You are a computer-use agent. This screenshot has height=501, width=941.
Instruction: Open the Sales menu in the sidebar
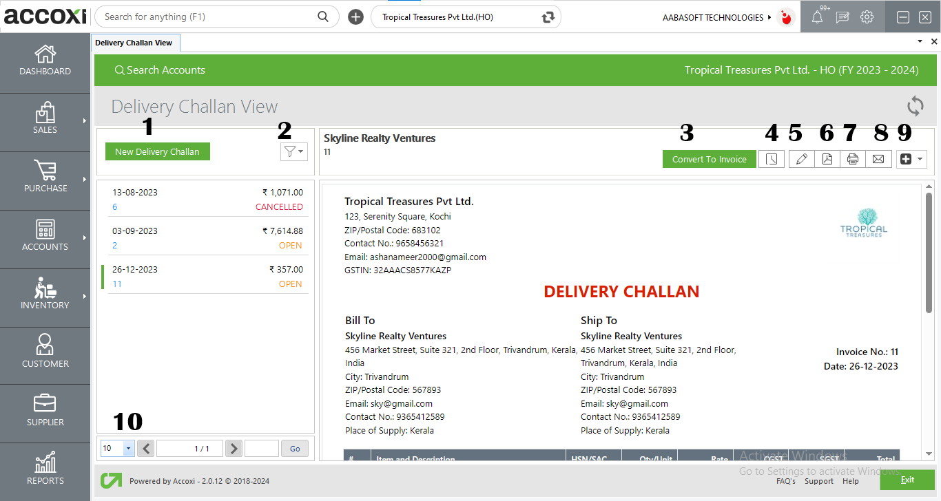coord(45,122)
